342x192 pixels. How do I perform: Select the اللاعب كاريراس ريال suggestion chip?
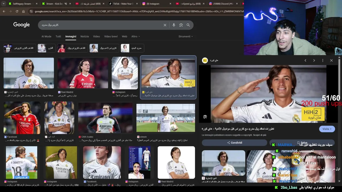pyautogui.click(x=72, y=48)
